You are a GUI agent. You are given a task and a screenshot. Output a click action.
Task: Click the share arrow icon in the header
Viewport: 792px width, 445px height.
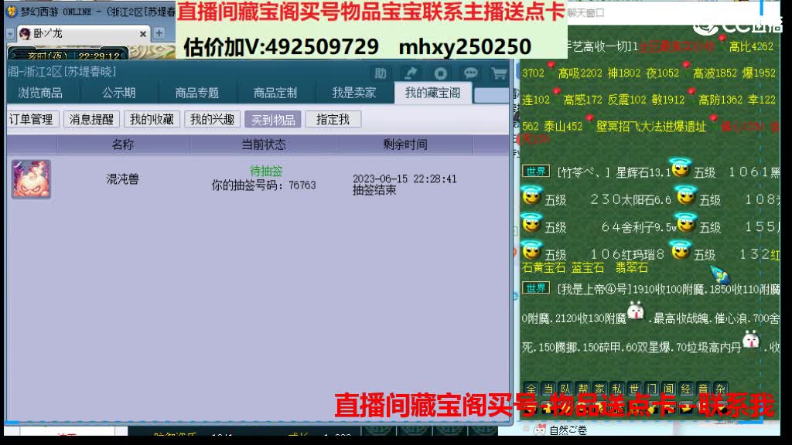click(x=411, y=73)
